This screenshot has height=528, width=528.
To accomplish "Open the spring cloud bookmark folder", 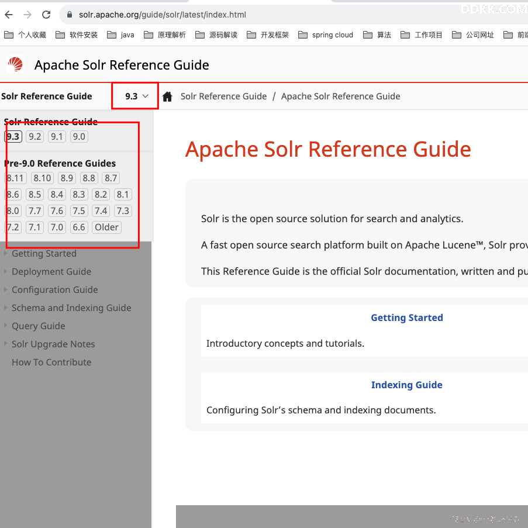I will pos(326,34).
